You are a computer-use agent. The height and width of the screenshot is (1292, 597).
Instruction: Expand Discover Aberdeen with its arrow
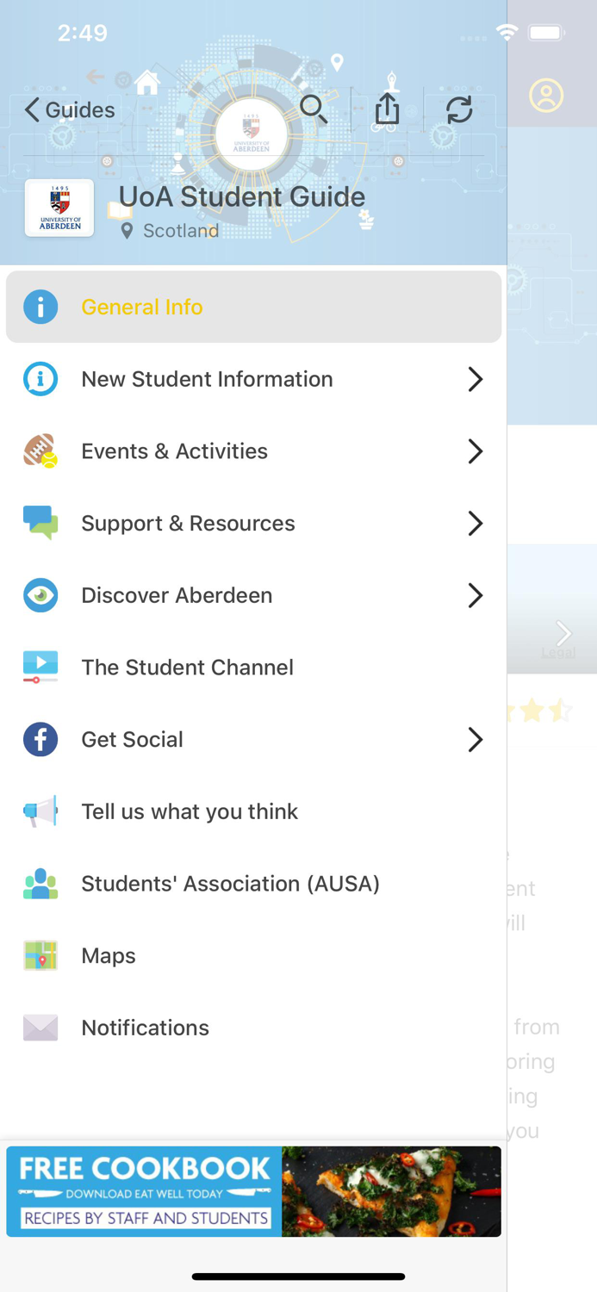(475, 595)
